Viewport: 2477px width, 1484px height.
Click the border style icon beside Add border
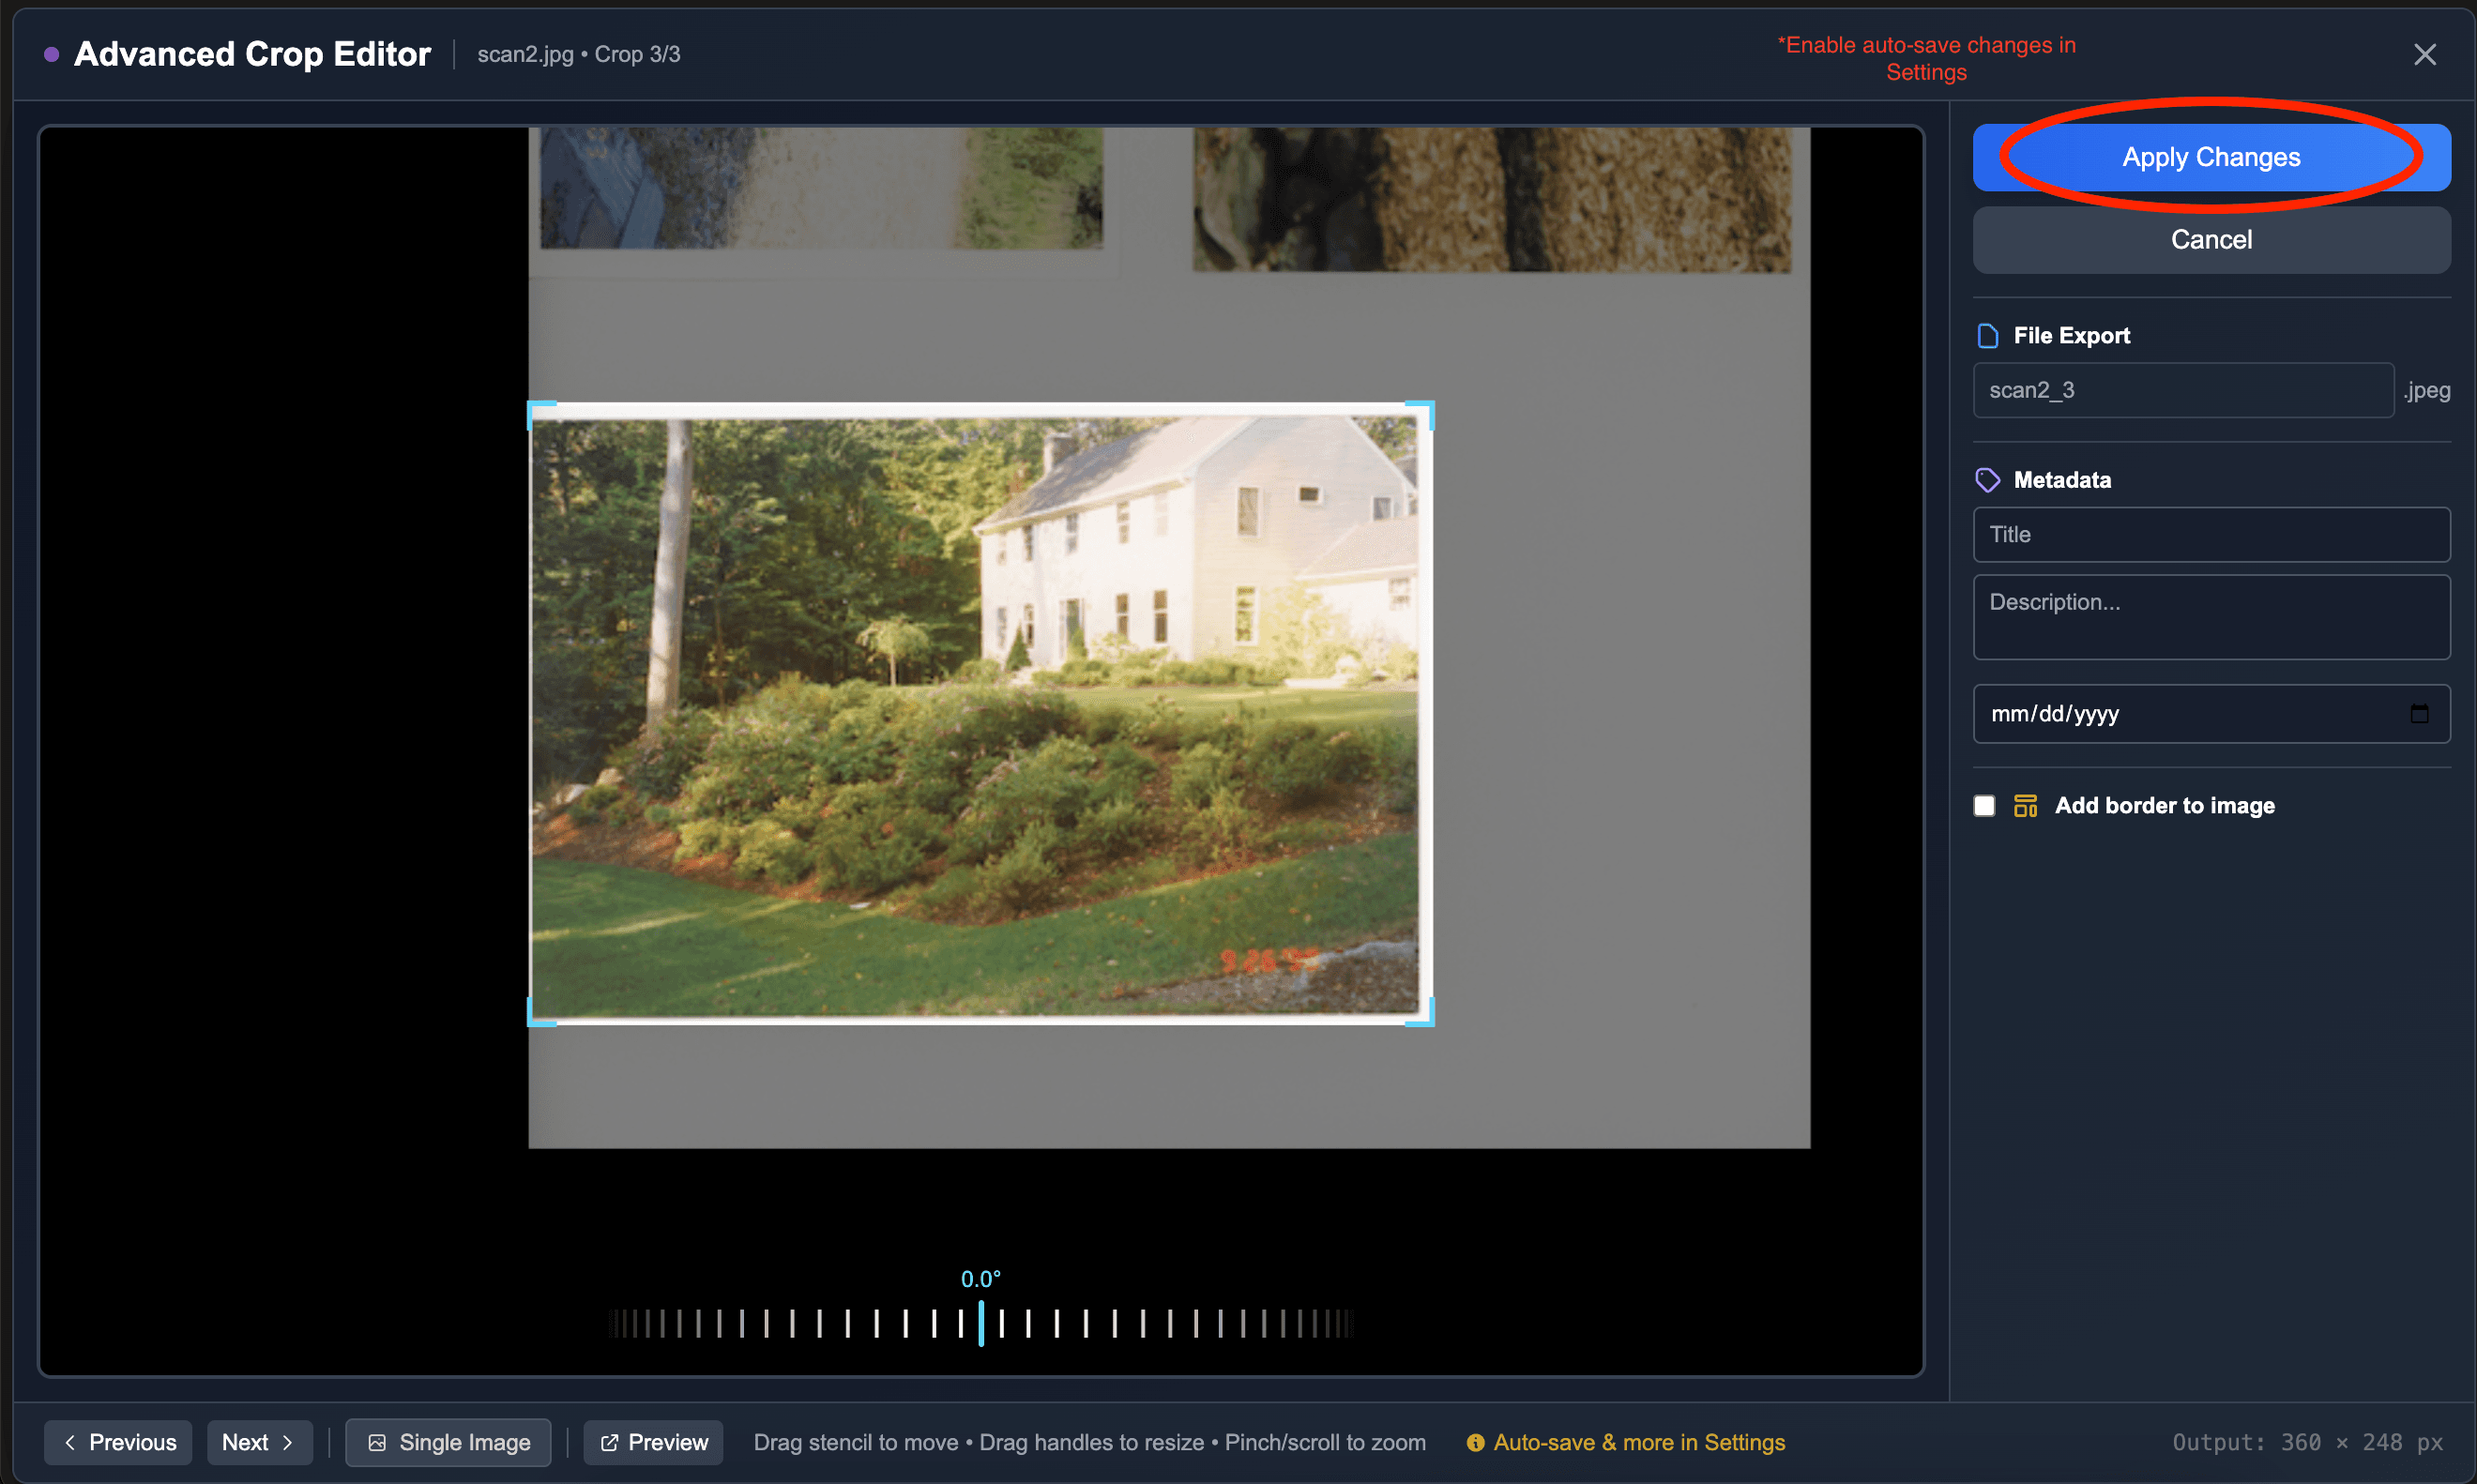[2026, 805]
